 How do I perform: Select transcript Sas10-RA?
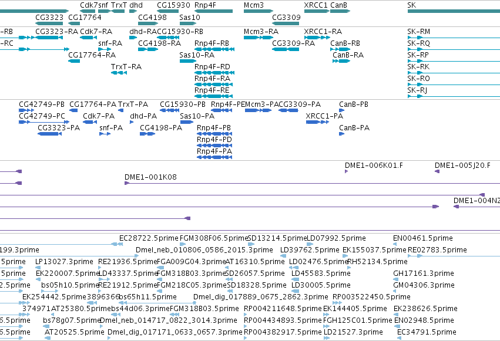coord(188,61)
